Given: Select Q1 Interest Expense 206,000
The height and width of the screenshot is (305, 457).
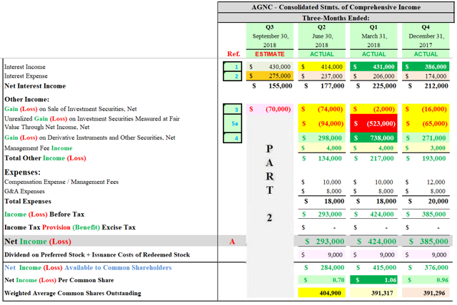Looking at the screenshot, I should 373,76.
